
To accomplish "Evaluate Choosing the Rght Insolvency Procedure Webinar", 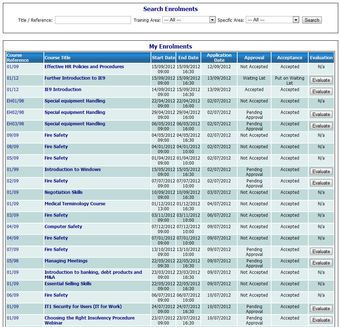I will click(321, 320).
